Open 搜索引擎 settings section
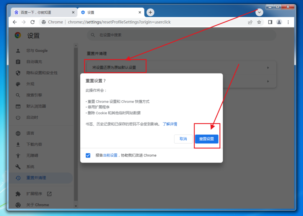 41,95
